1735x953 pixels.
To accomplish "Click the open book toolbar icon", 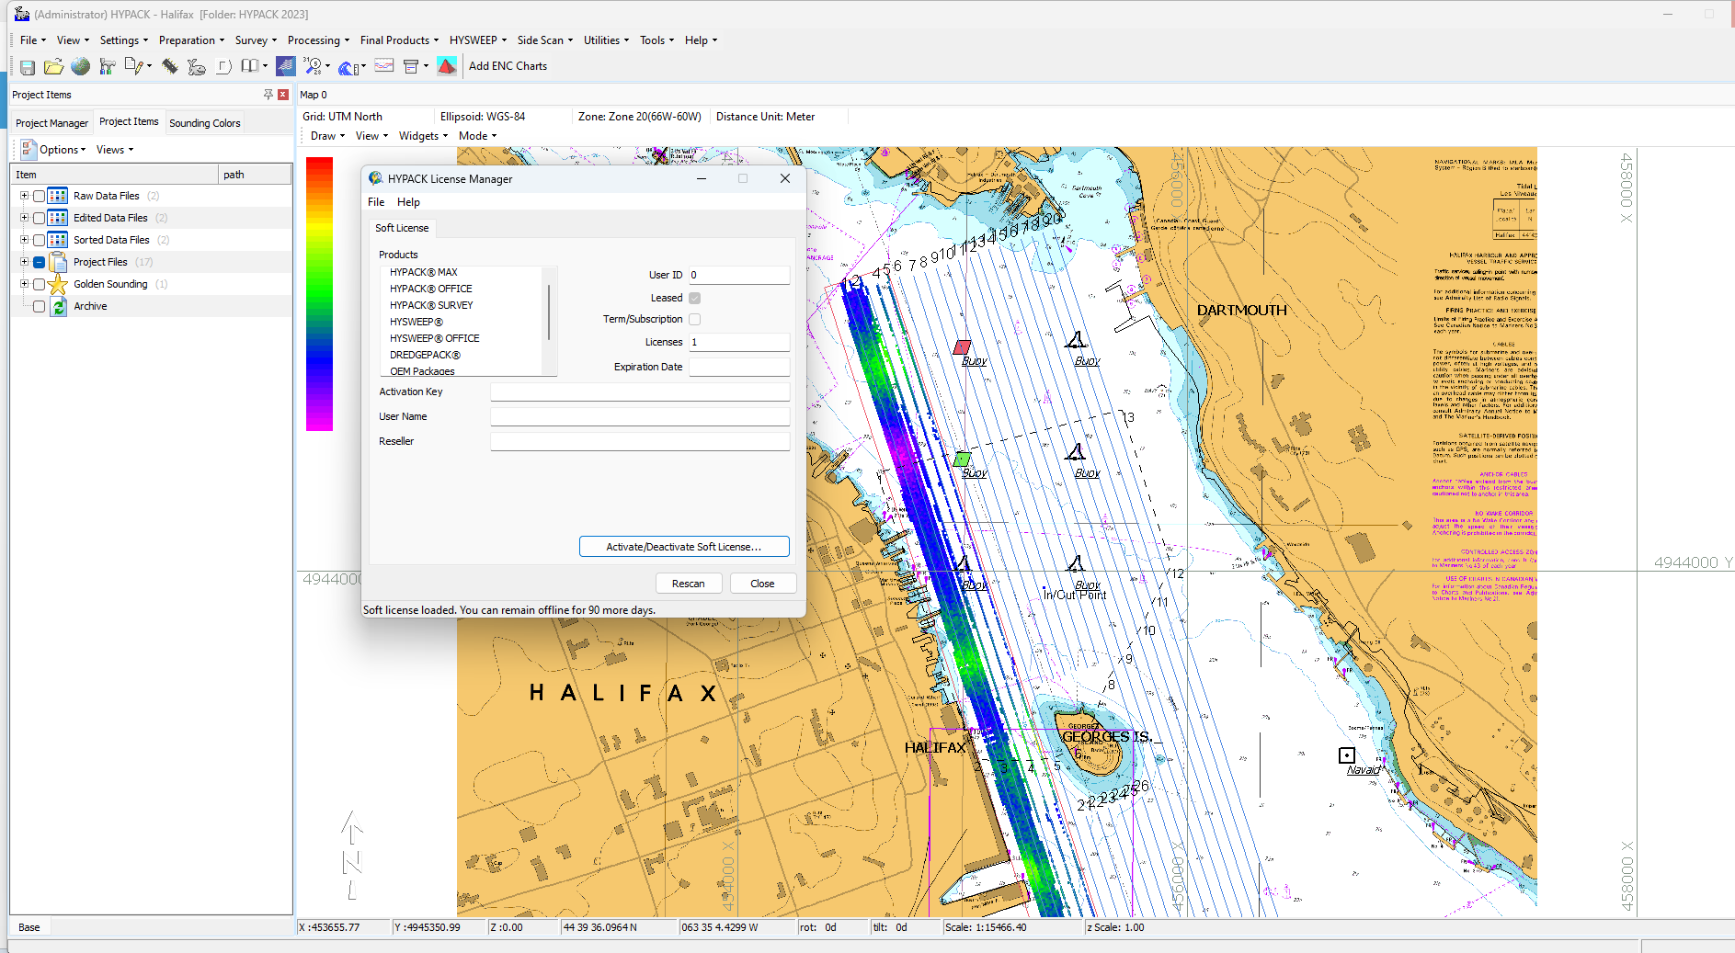I will click(249, 66).
